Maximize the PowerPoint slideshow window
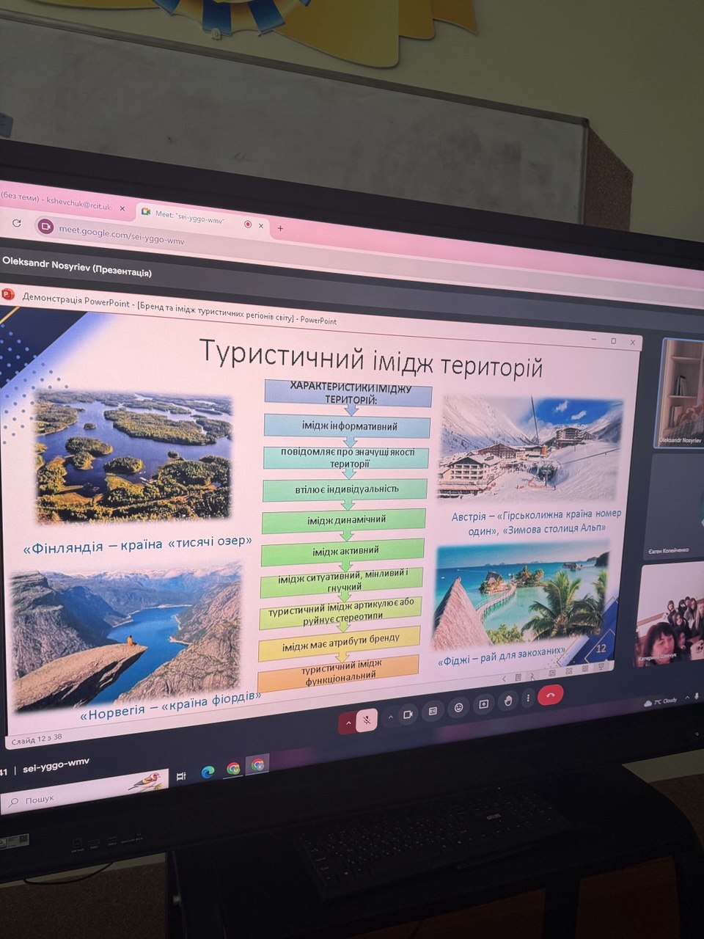The image size is (704, 939). pyautogui.click(x=614, y=341)
